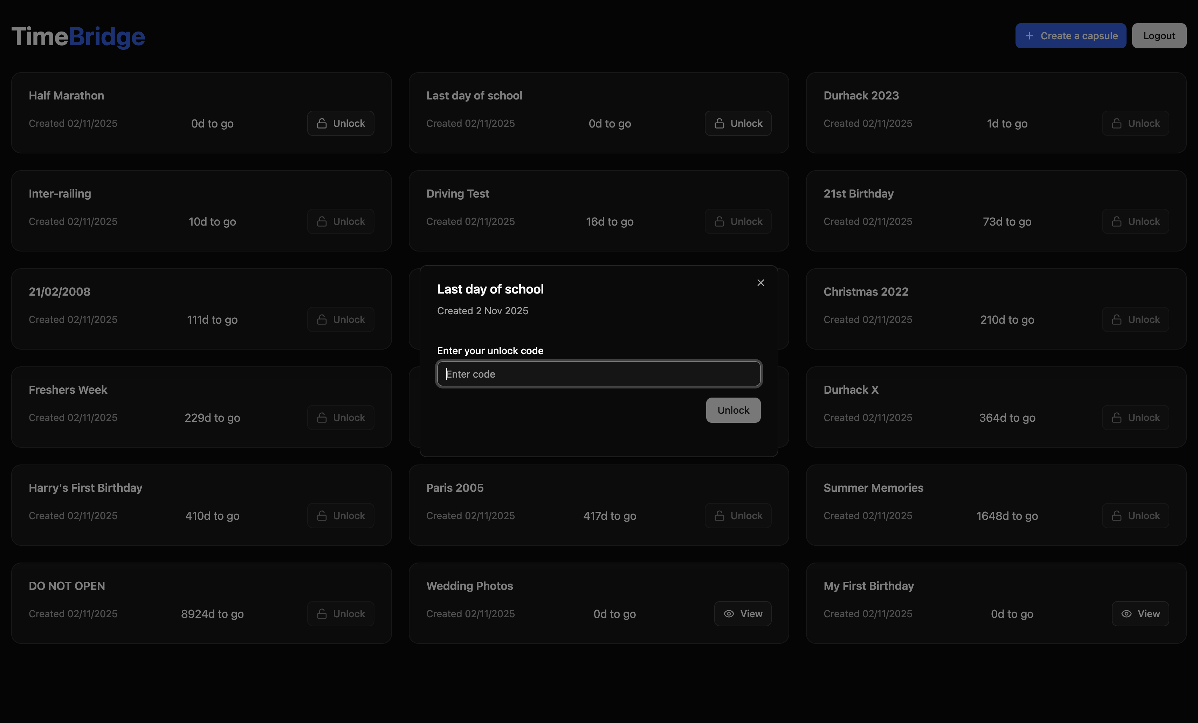The height and width of the screenshot is (723, 1198).
Task: Click the plus icon in Create a capsule
Action: click(1029, 36)
